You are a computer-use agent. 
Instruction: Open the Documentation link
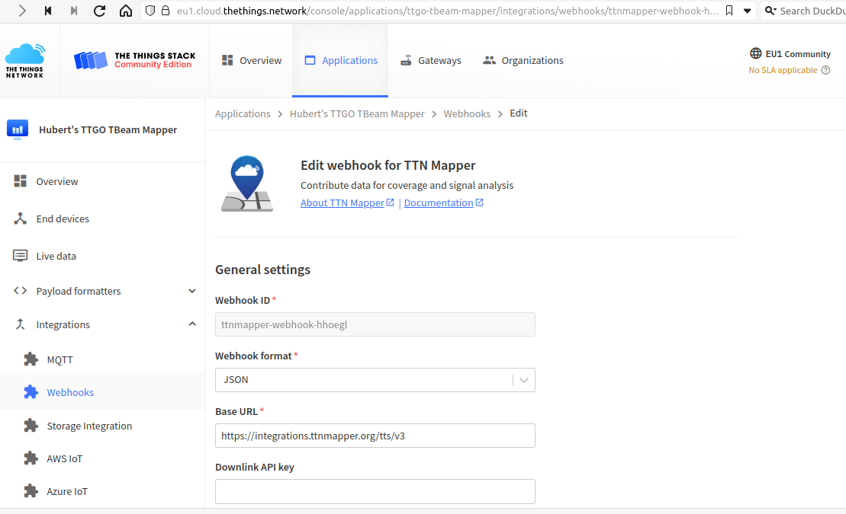[443, 203]
